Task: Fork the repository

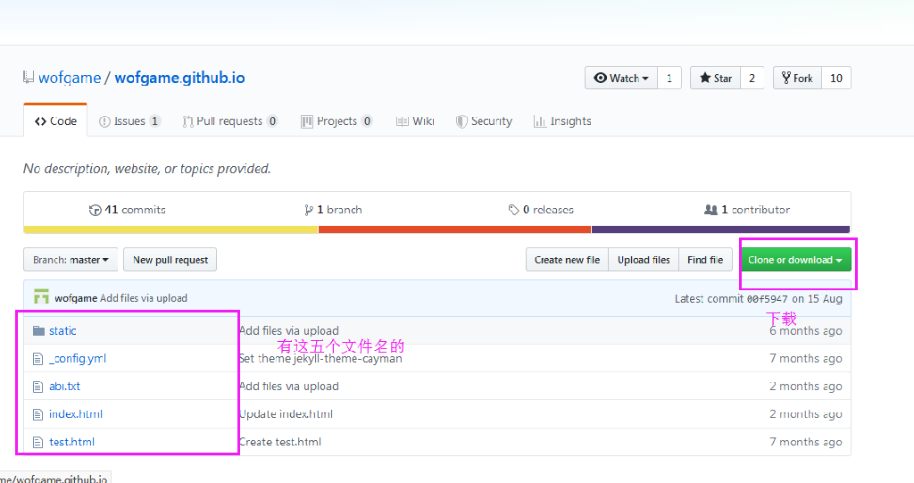Action: 797,79
